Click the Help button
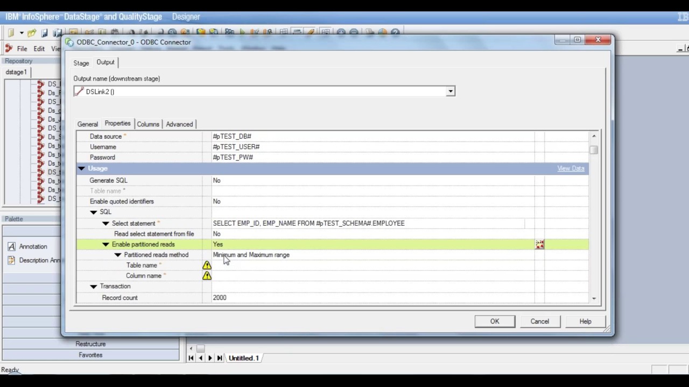 (585, 321)
